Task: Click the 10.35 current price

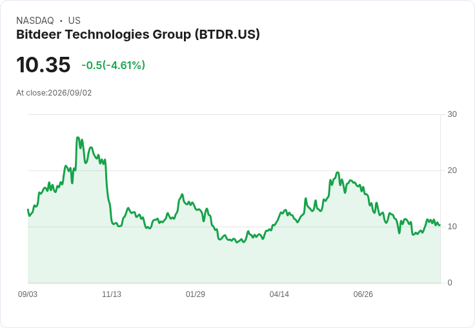Action: 43,65
